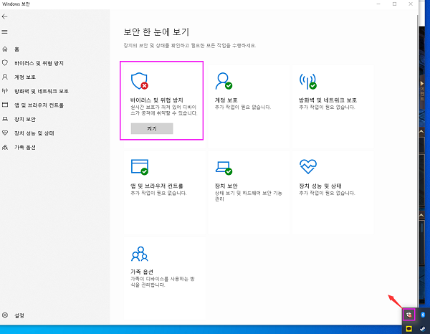430x334 pixels.
Task: Open the 방화벽 및 네트워크 보호 card title
Action: [328, 100]
